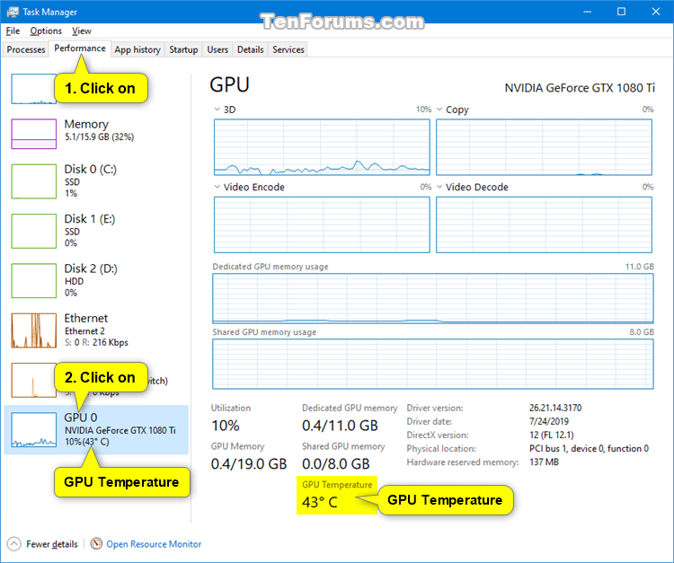Select Disk 2 (D:) HDD thumbnail
This screenshot has width=674, height=563.
coord(33,281)
